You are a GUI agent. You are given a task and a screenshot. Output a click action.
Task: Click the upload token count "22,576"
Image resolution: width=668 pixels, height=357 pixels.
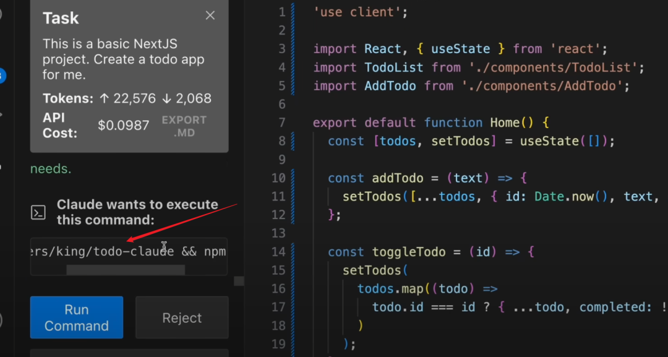tap(135, 98)
